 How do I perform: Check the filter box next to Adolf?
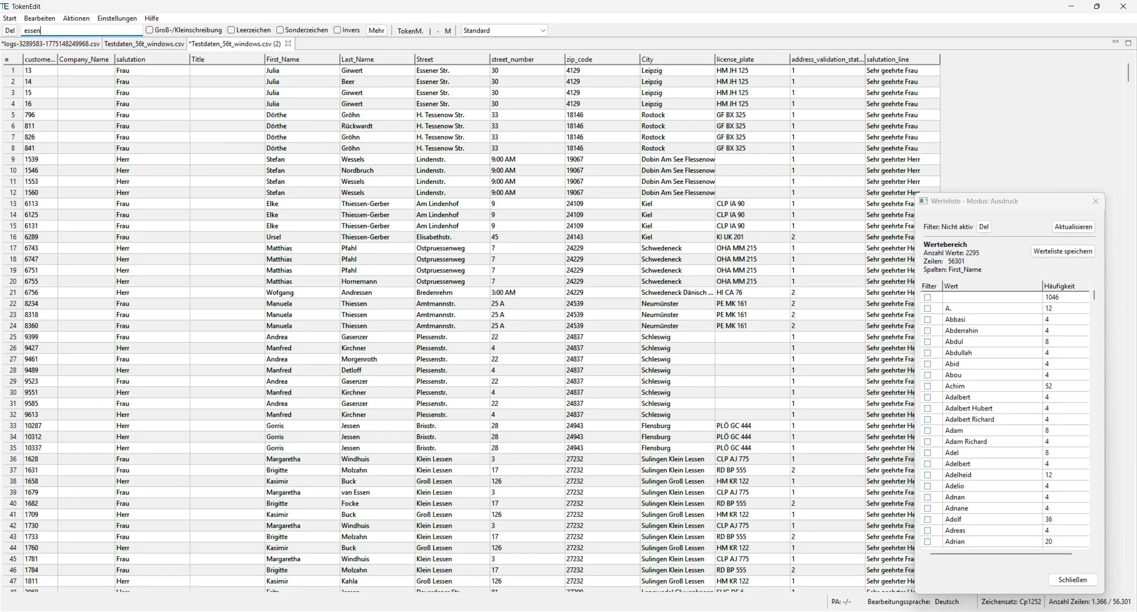click(928, 519)
